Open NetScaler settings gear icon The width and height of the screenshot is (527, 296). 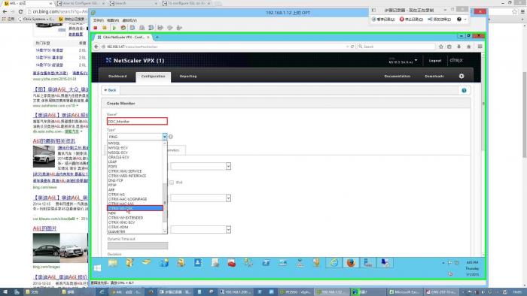[x=462, y=76]
